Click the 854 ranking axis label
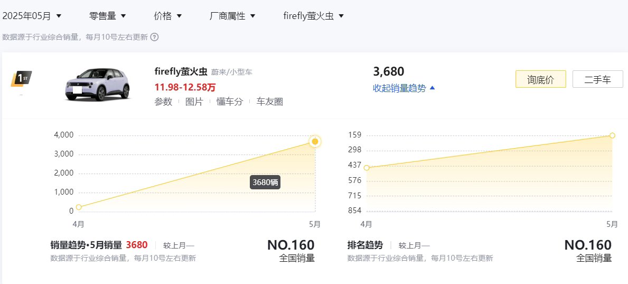This screenshot has width=628, height=284. click(x=355, y=210)
